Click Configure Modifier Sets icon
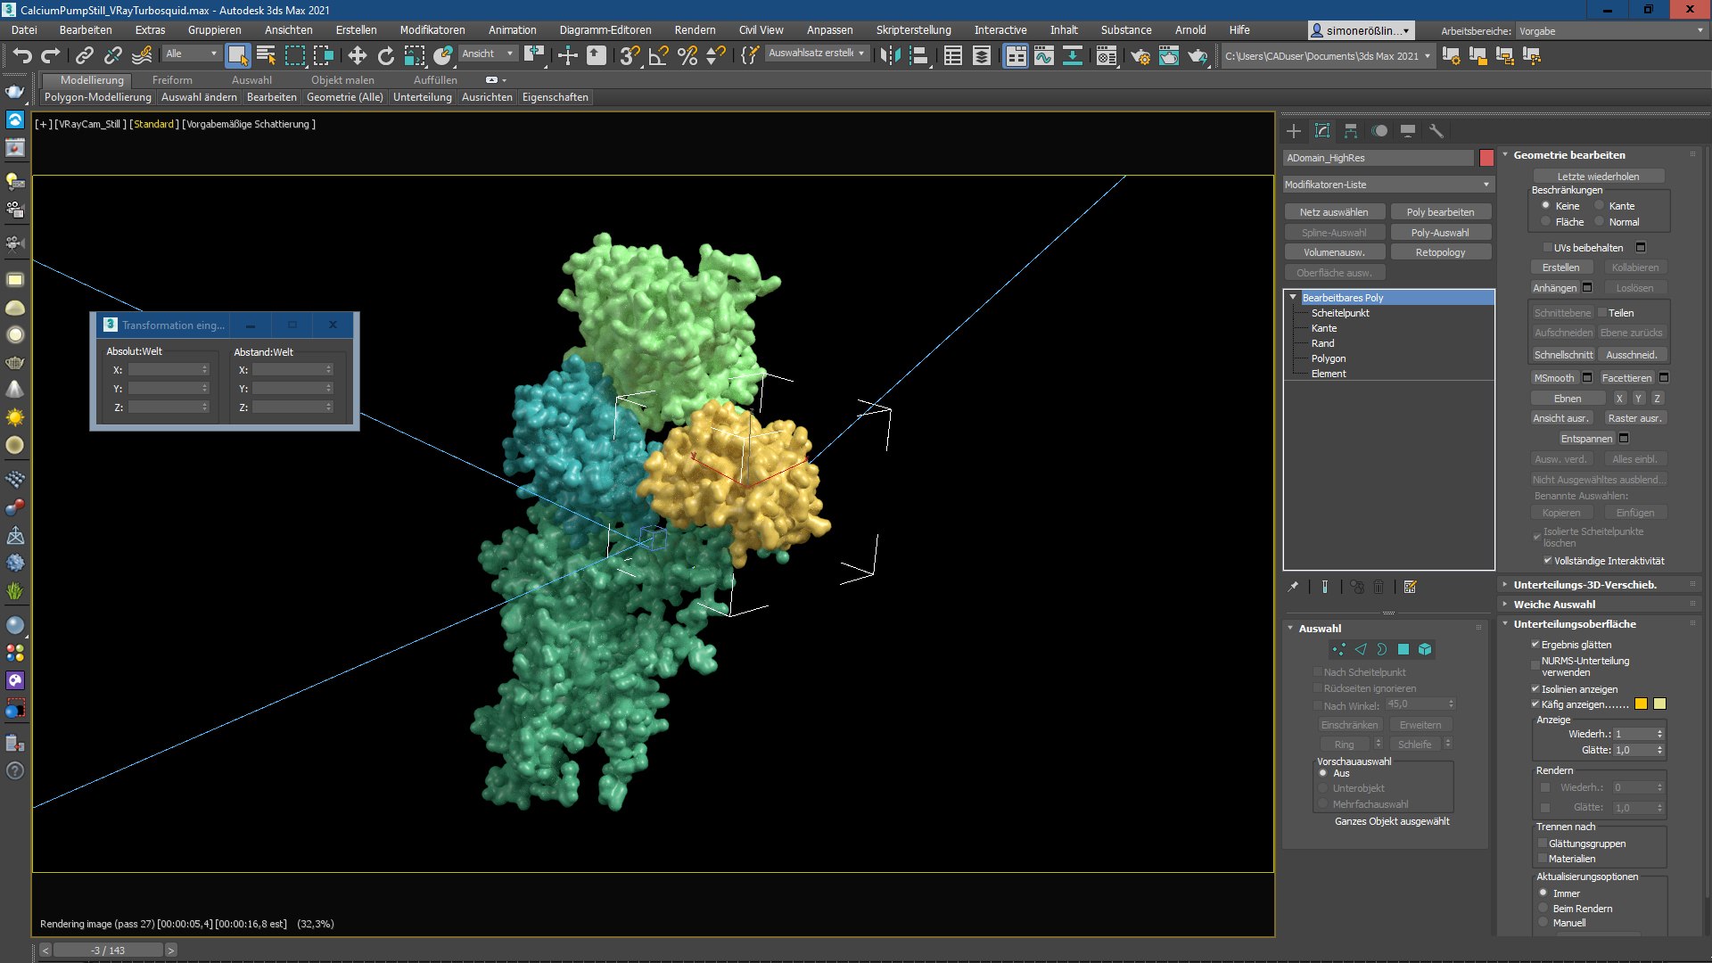 click(1410, 587)
